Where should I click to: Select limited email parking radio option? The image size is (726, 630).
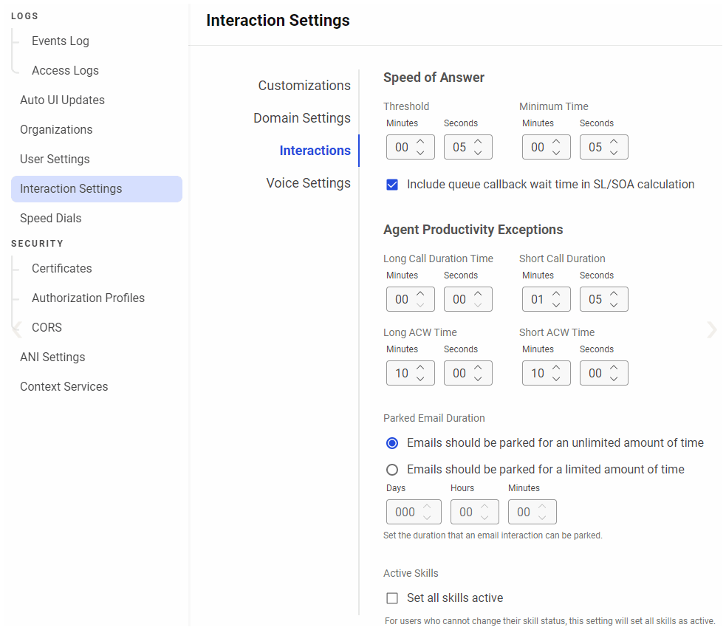point(392,470)
